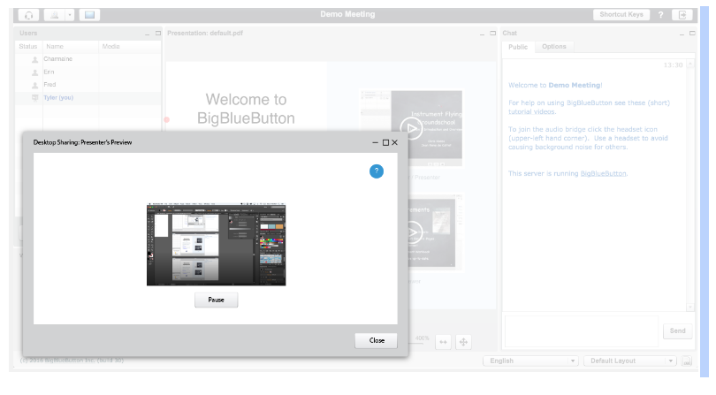Click the webcam share icon
The width and height of the screenshot is (716, 395).
(54, 15)
